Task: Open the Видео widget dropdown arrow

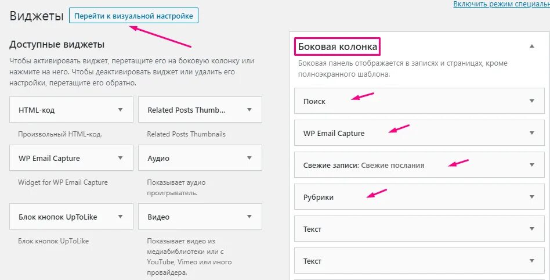Action: click(249, 217)
